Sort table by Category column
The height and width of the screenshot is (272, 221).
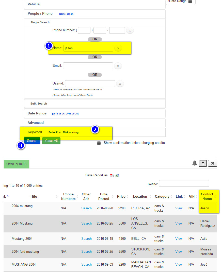point(162,197)
